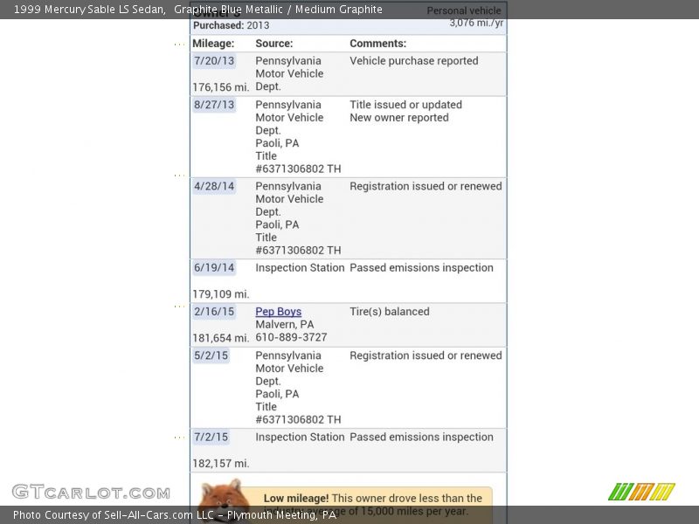
Task: Click the 179,109 mi. odometer reading
Action: point(221,294)
